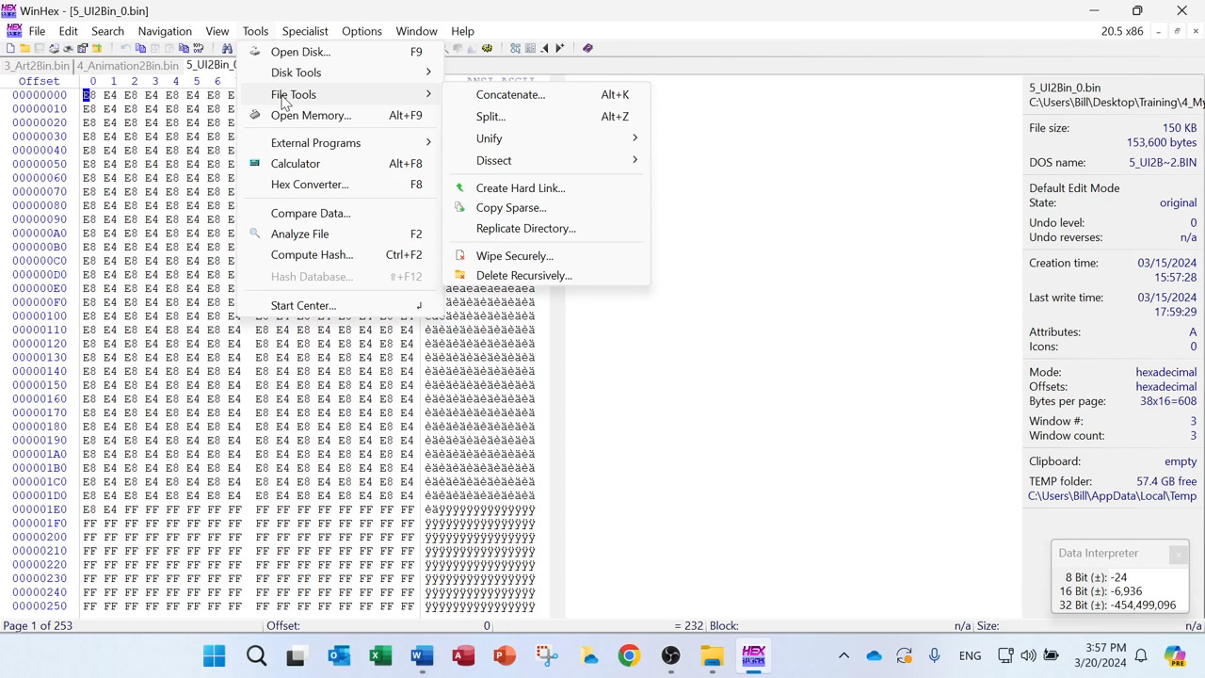Screen dimensions: 1205x678
Task: Click the TEMP folder path link
Action: (1112, 496)
